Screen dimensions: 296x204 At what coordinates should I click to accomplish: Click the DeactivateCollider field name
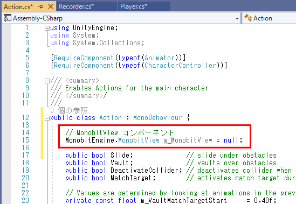144,171
